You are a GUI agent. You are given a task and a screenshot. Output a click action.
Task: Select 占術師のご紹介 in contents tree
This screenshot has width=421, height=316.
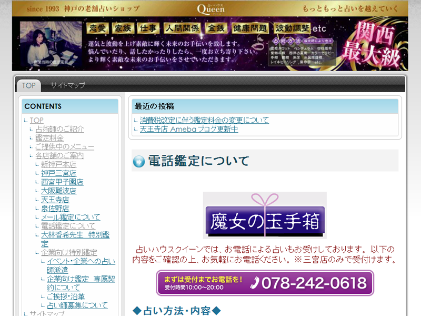(x=59, y=129)
